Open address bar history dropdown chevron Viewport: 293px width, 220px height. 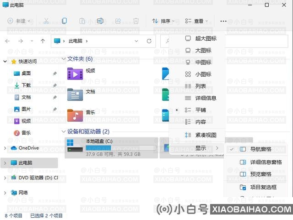click(136, 41)
